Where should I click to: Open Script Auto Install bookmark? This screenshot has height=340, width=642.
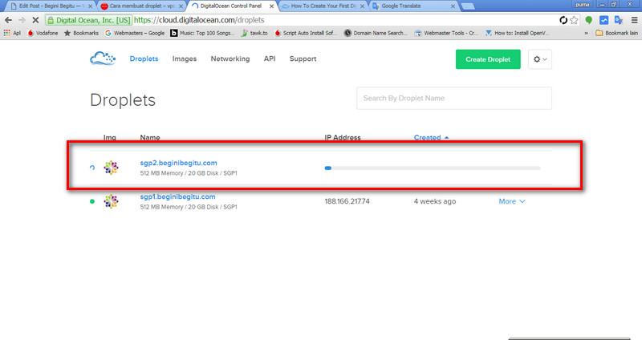coord(306,33)
